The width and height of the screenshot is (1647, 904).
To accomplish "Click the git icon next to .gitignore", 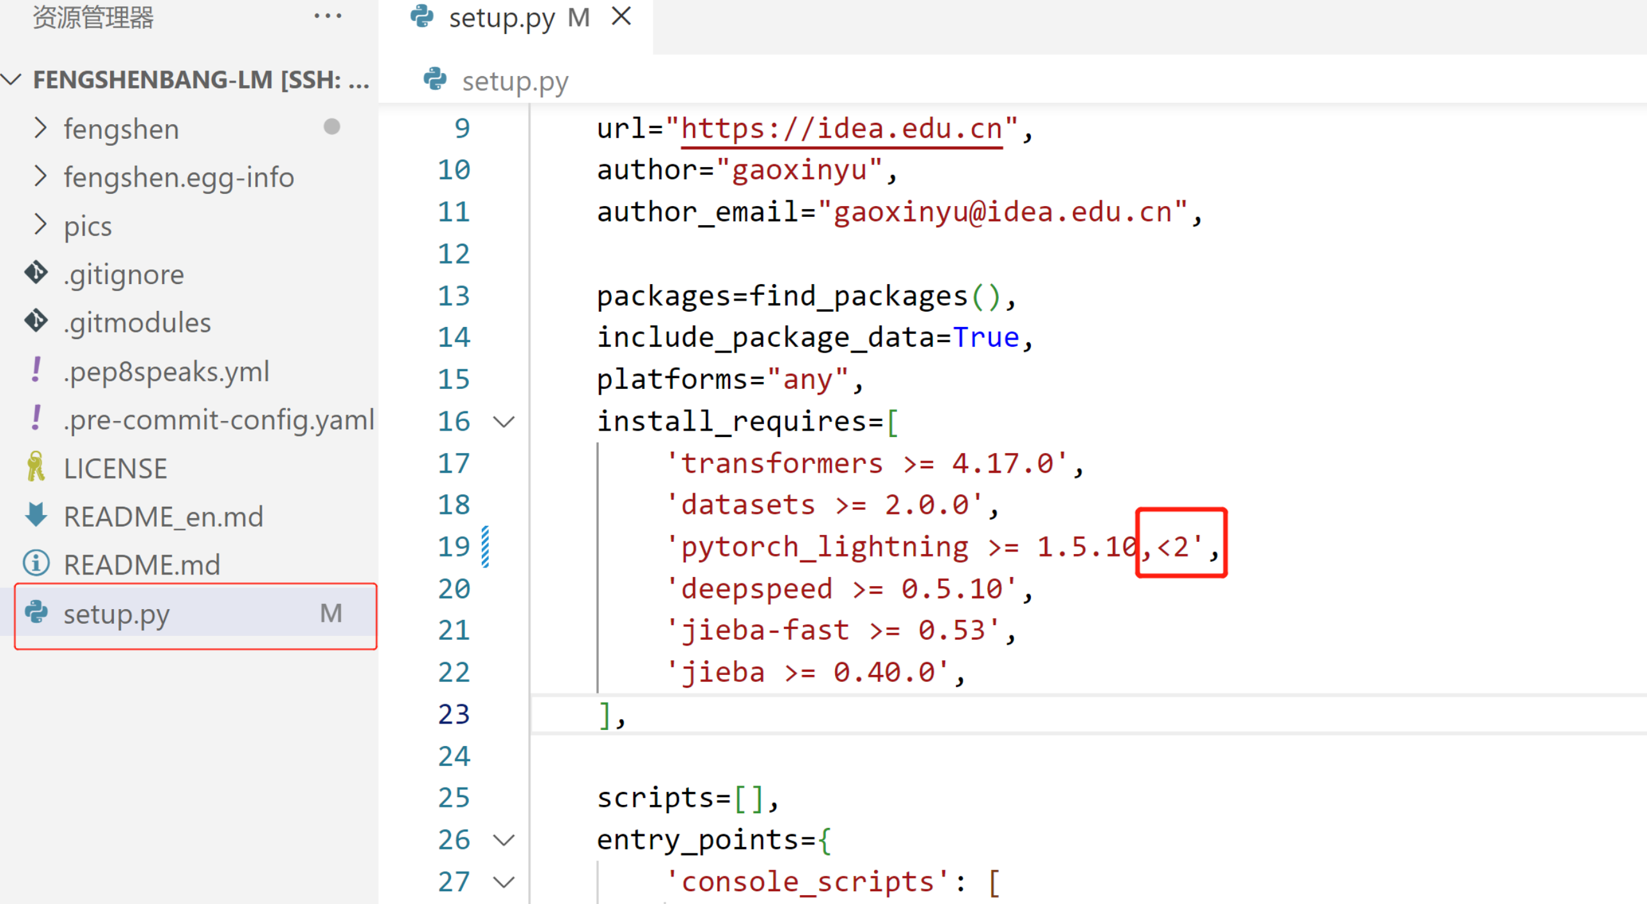I will [x=36, y=273].
